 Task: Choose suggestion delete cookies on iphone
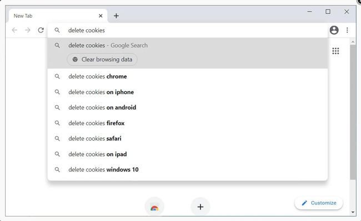pyautogui.click(x=187, y=92)
